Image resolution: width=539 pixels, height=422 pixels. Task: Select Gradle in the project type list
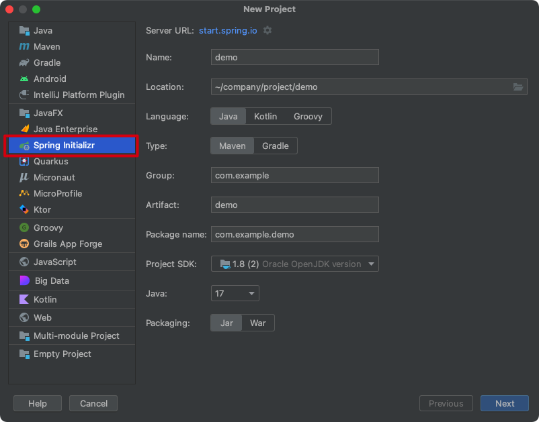point(72,62)
